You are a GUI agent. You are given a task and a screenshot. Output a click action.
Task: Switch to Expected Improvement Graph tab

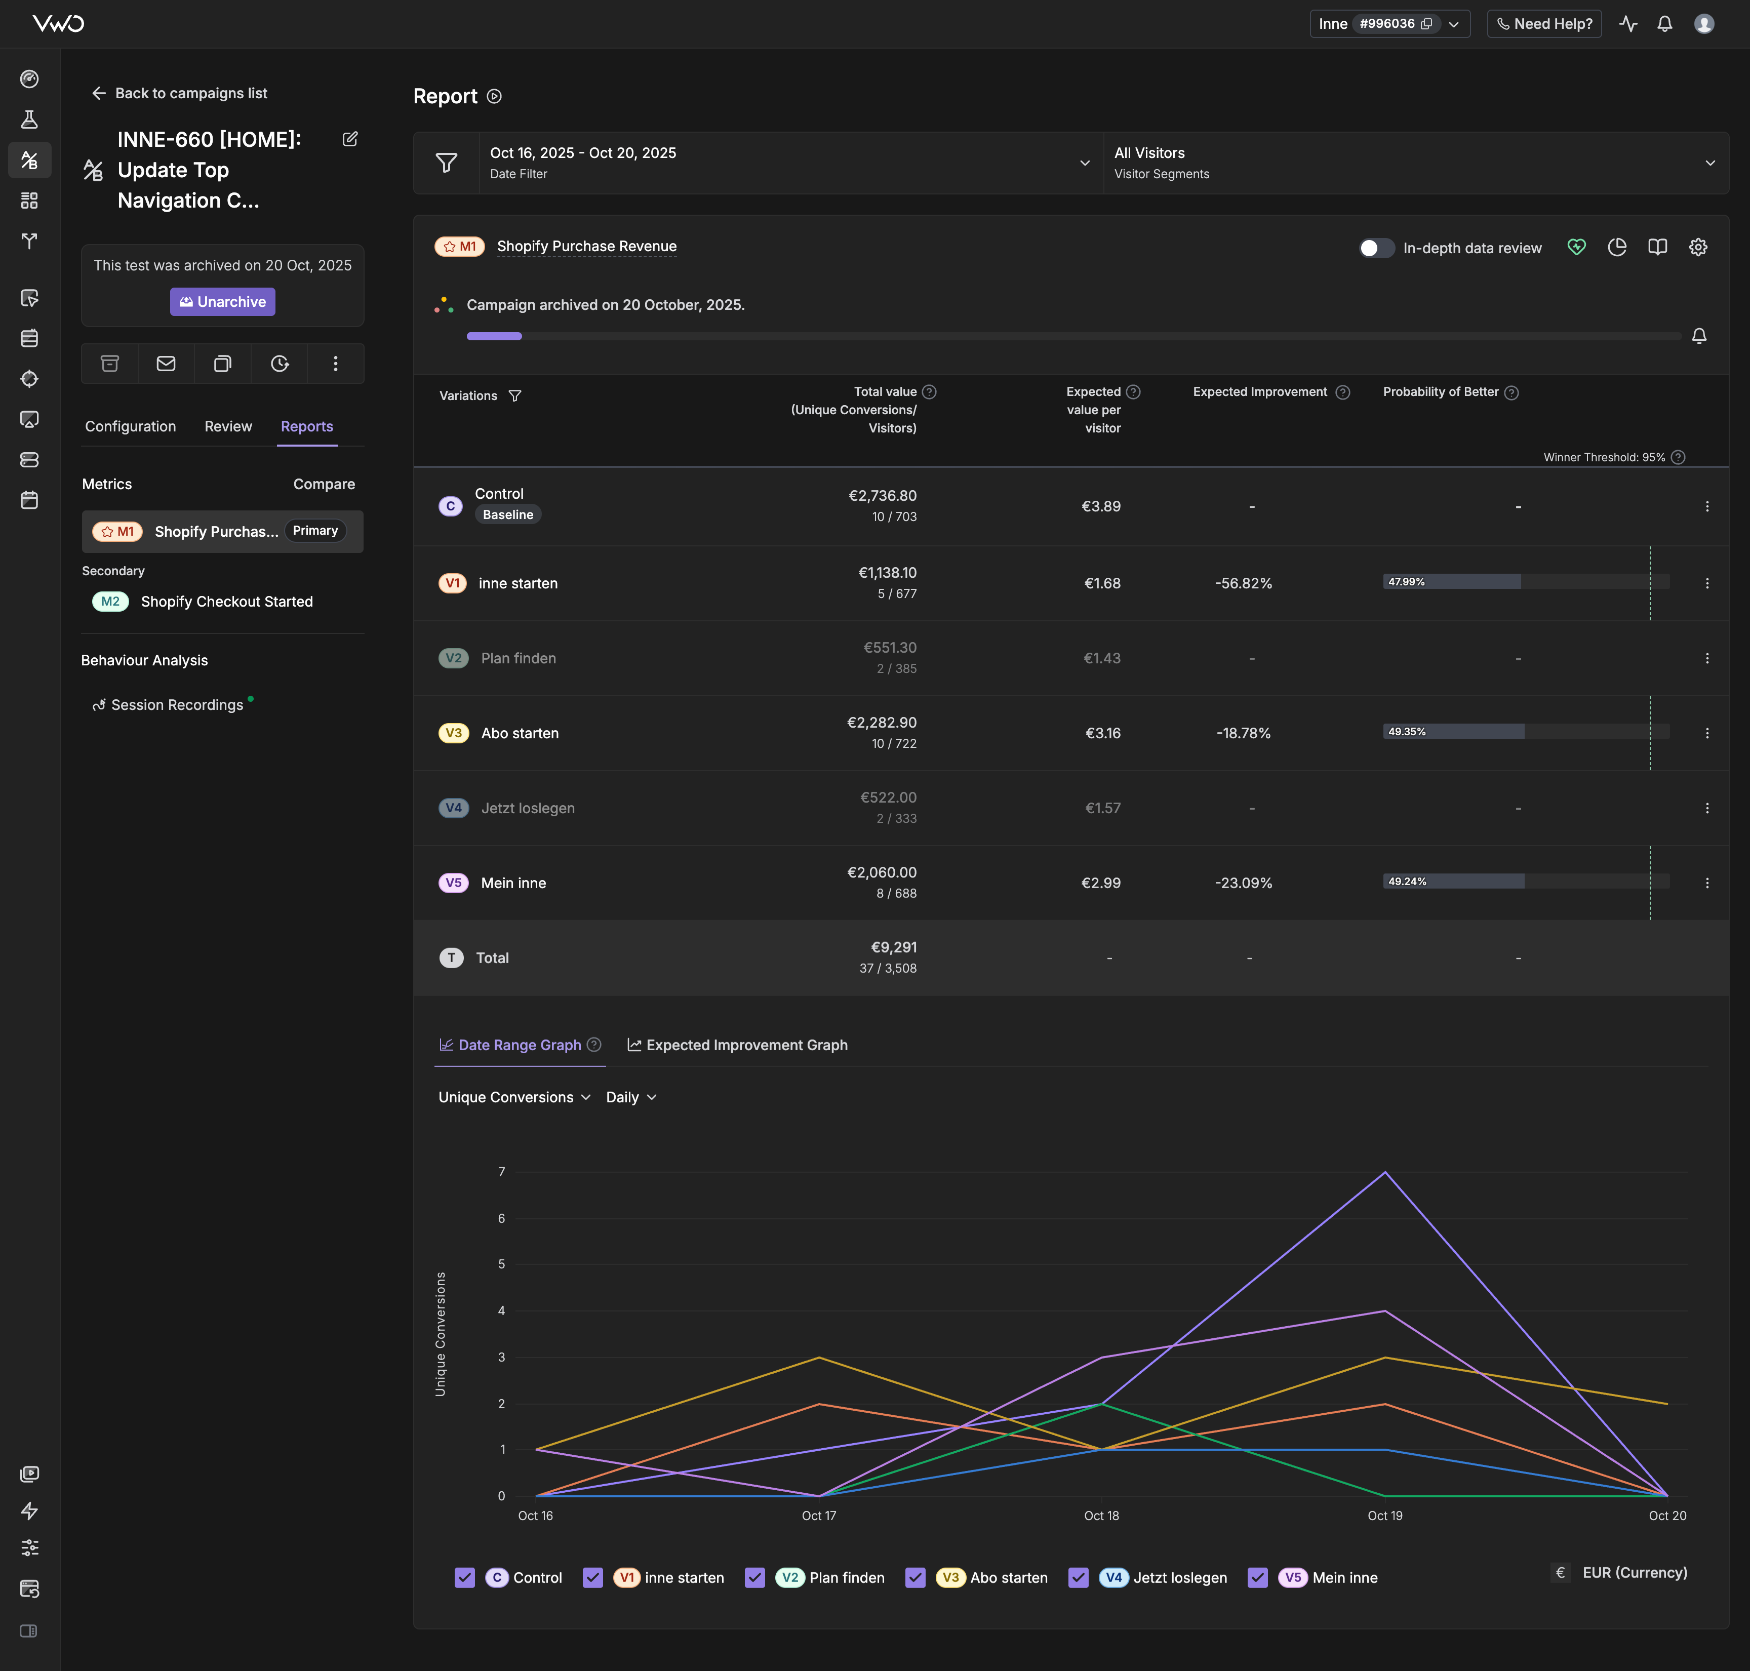(737, 1045)
